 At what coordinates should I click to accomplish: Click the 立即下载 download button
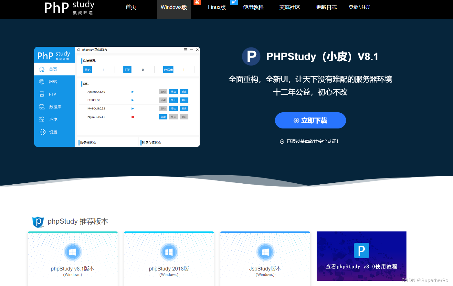[x=310, y=120]
